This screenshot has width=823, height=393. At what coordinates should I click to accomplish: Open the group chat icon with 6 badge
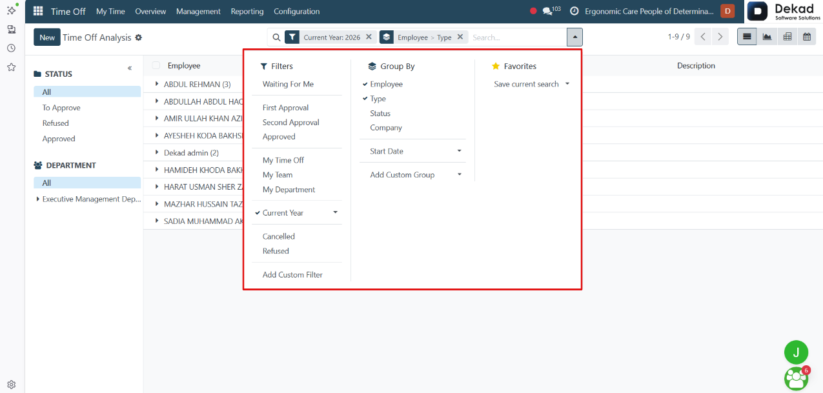click(x=796, y=378)
